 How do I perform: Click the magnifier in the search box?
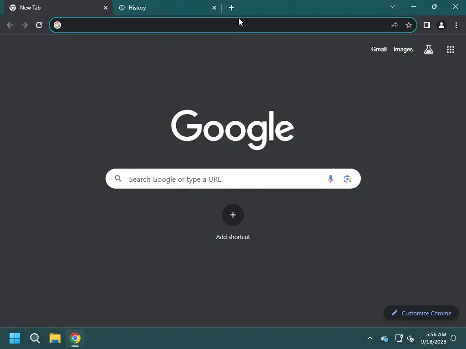coord(118,179)
